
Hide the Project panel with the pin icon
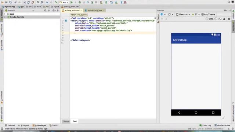pyautogui.click(x=58, y=11)
